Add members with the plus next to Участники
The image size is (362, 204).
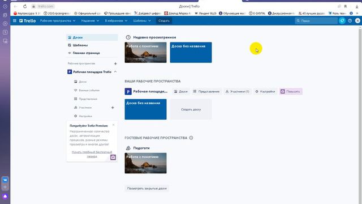(113, 108)
